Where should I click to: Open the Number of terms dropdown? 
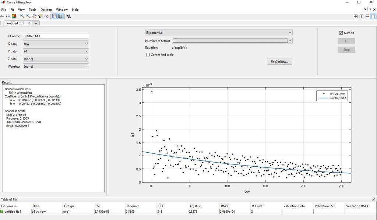click(x=232, y=41)
